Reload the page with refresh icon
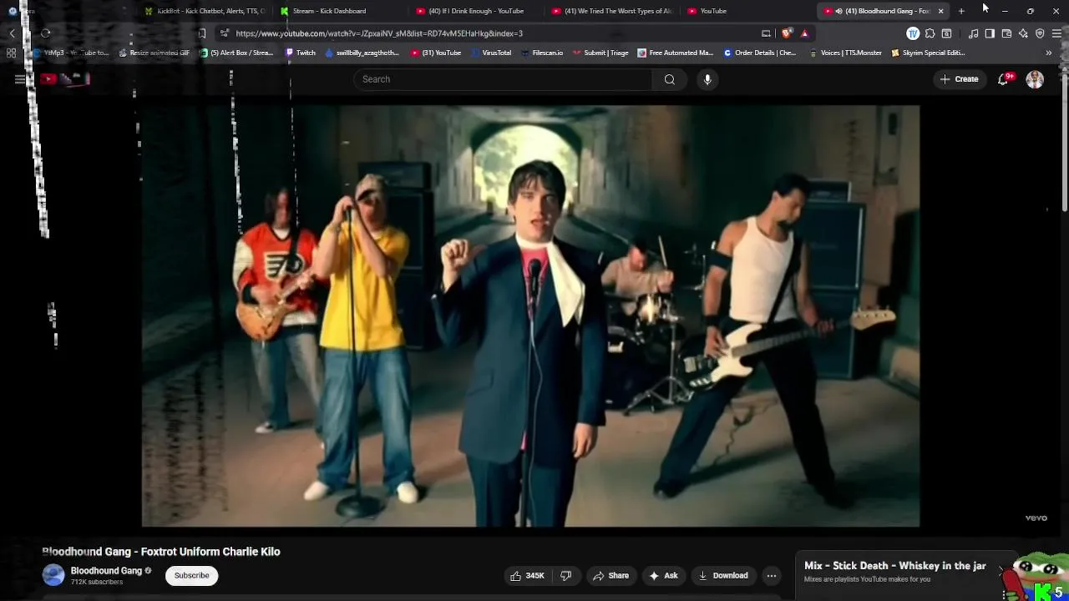Image resolution: width=1069 pixels, height=601 pixels. (x=46, y=33)
